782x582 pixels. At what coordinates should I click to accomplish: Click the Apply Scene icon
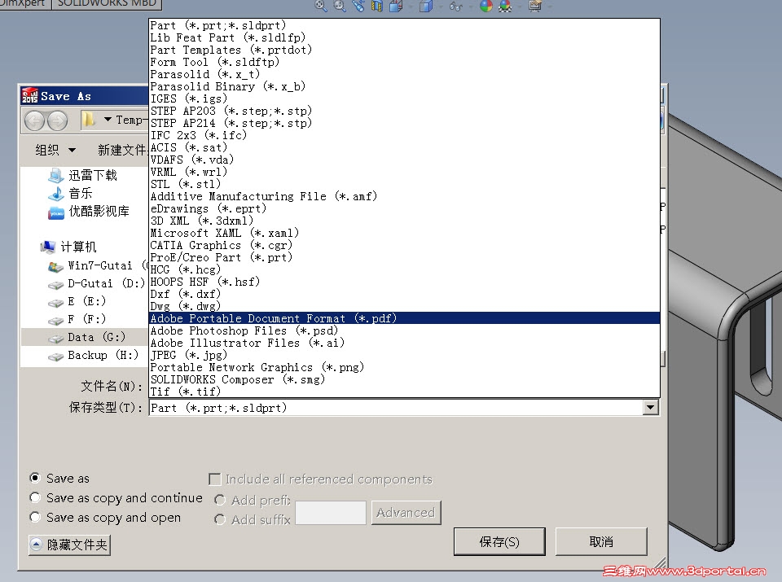[x=505, y=6]
